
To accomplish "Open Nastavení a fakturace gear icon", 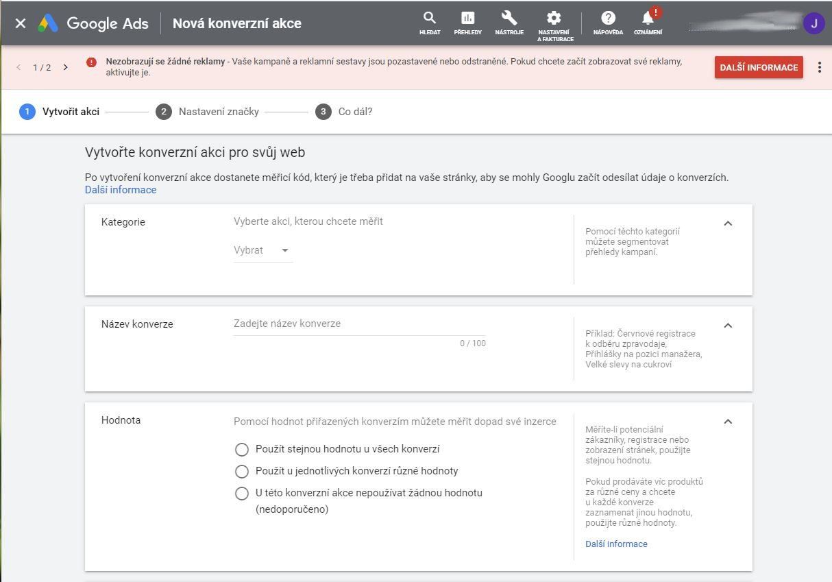I will 554,25.
